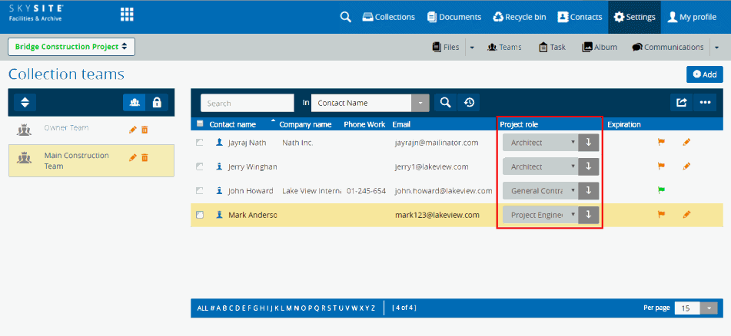
Task: Open the Documents menu
Action: pos(454,17)
